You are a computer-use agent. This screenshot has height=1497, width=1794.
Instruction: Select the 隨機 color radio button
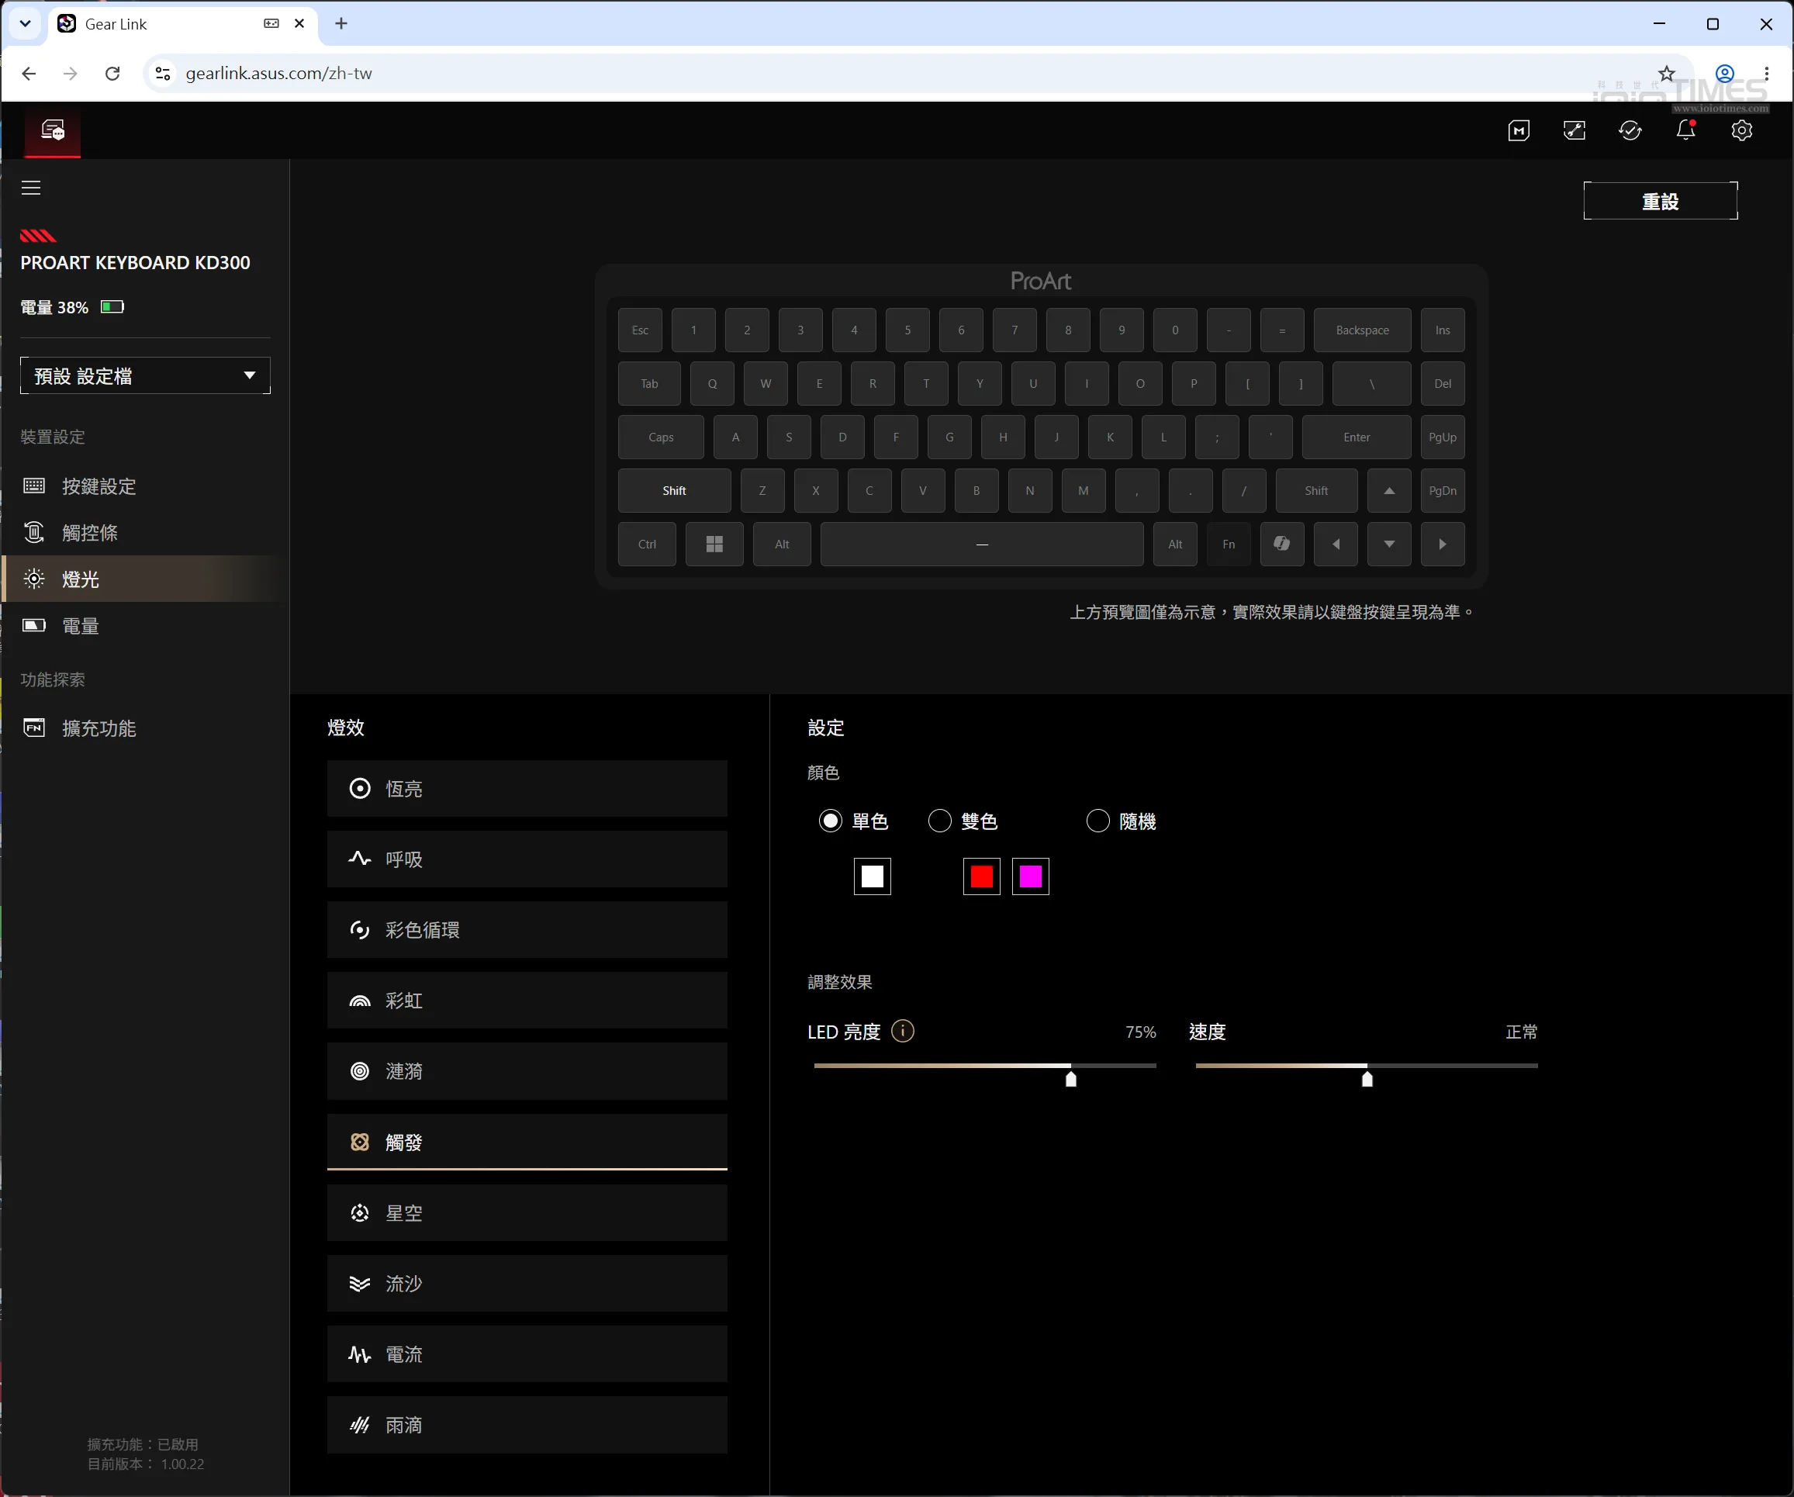click(x=1097, y=821)
